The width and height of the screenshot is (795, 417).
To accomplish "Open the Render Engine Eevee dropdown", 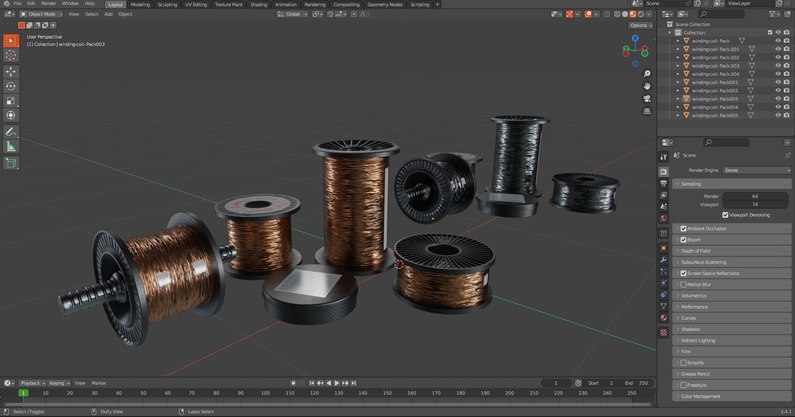I will [x=756, y=170].
